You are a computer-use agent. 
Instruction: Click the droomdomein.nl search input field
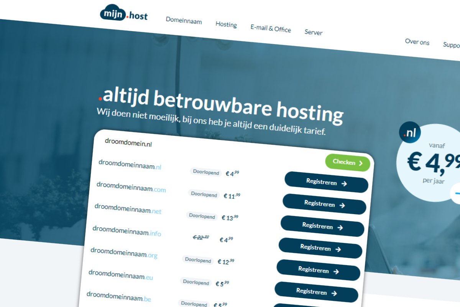point(153,144)
